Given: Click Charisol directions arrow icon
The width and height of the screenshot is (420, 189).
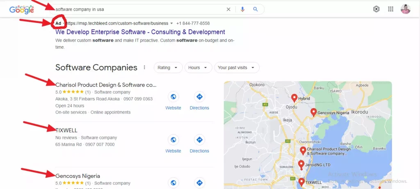Looking at the screenshot, I should (x=199, y=96).
